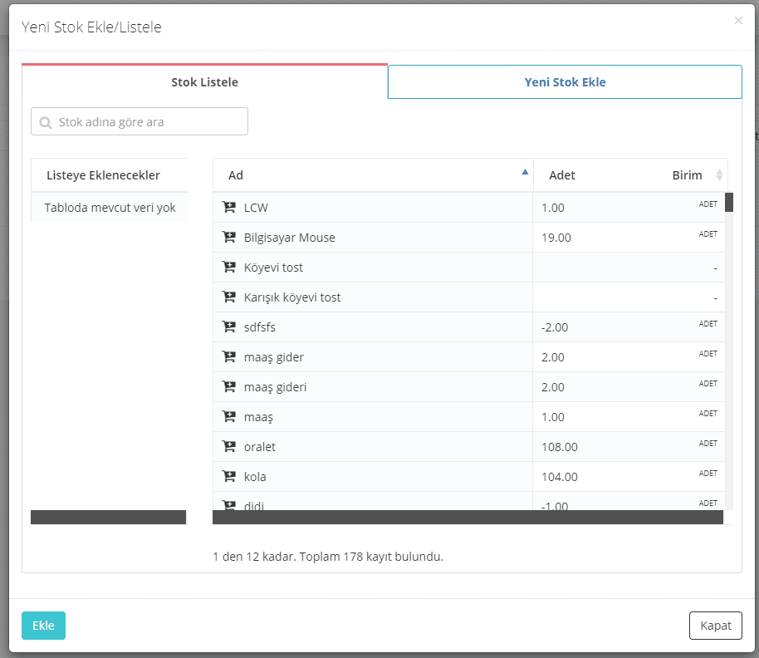
Task: Click the cart icon next to LCW
Action: click(229, 207)
